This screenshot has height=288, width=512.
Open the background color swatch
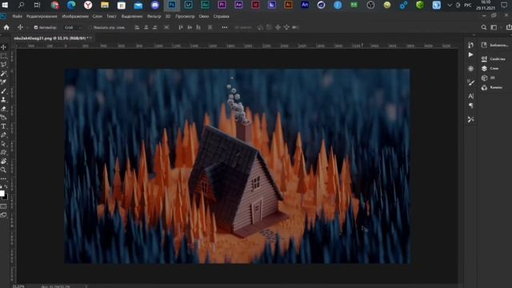pyautogui.click(x=6, y=197)
